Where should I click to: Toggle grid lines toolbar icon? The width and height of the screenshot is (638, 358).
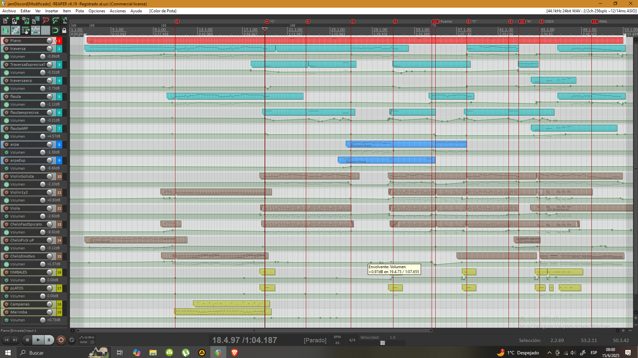point(45,31)
